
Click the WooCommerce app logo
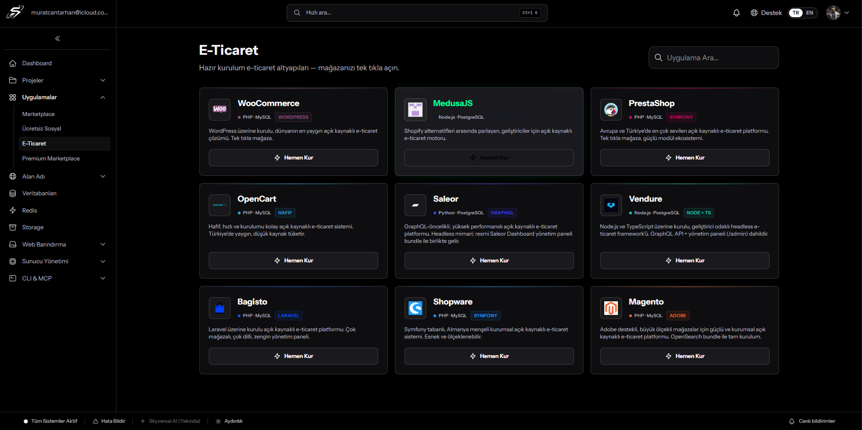(x=220, y=109)
